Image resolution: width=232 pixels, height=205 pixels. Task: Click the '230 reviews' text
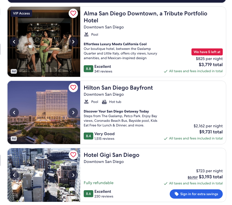[x=104, y=196]
